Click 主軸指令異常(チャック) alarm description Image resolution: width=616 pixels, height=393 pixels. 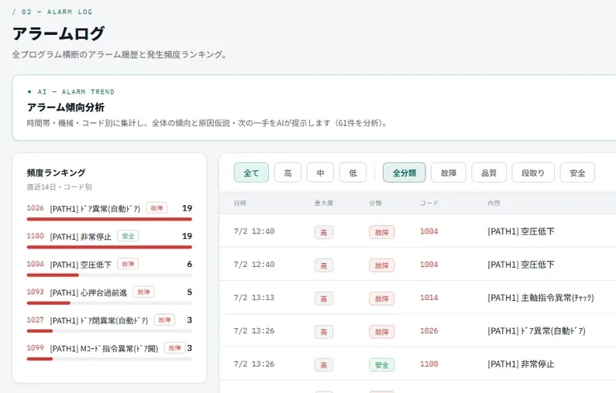click(x=541, y=298)
